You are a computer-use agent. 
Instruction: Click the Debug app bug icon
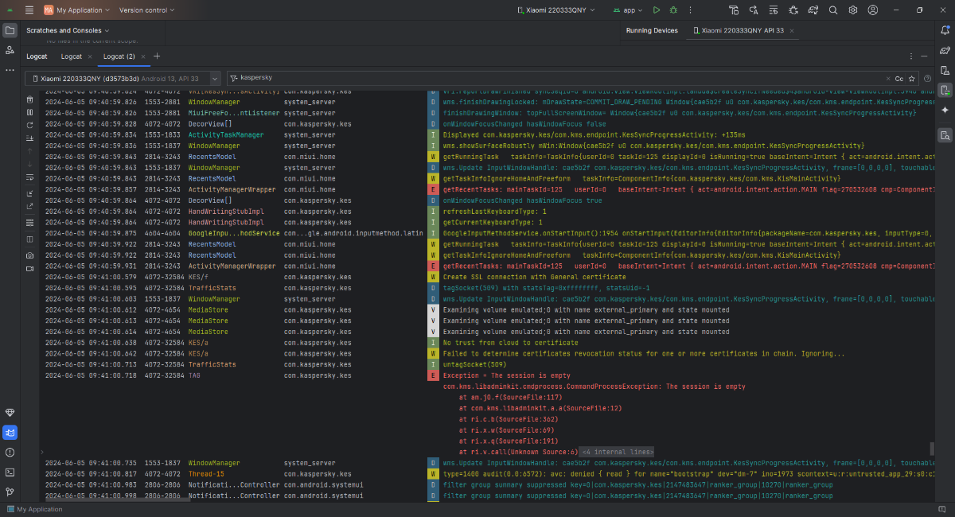[674, 10]
